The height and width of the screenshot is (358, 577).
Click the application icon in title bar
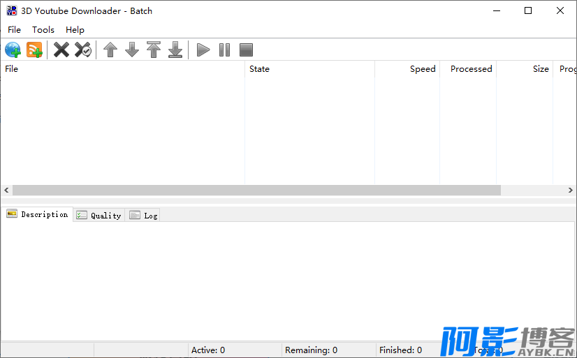12,10
